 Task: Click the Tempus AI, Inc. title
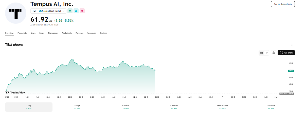click(52, 4)
